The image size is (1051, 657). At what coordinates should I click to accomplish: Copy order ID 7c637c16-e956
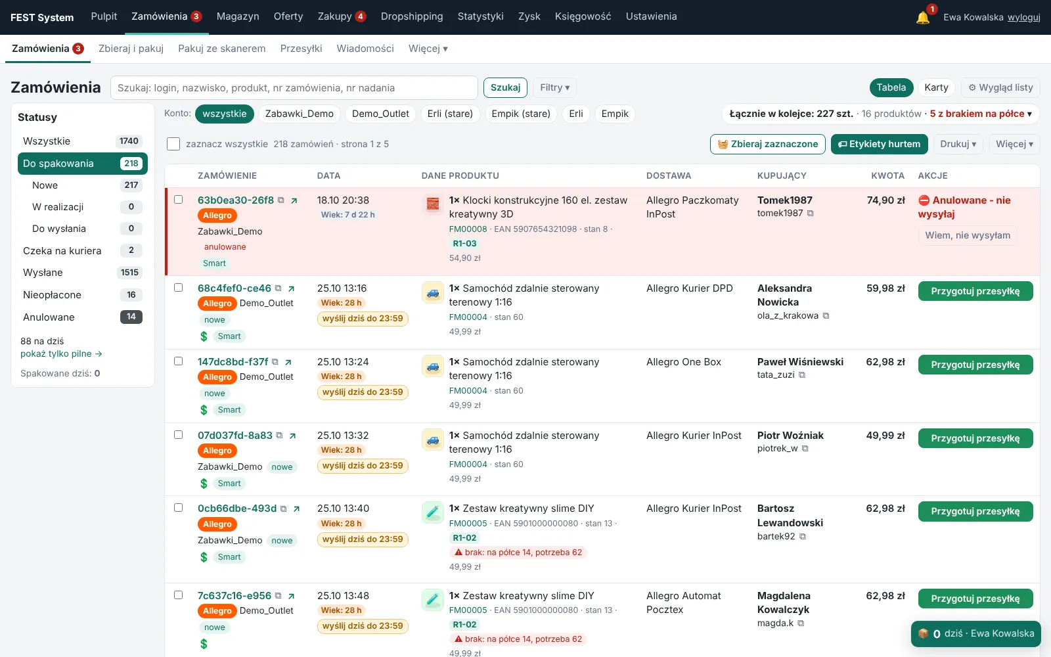279,596
